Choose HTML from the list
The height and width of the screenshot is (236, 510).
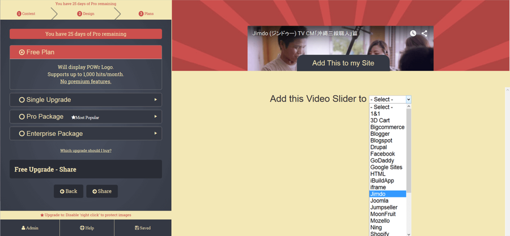[388, 174]
